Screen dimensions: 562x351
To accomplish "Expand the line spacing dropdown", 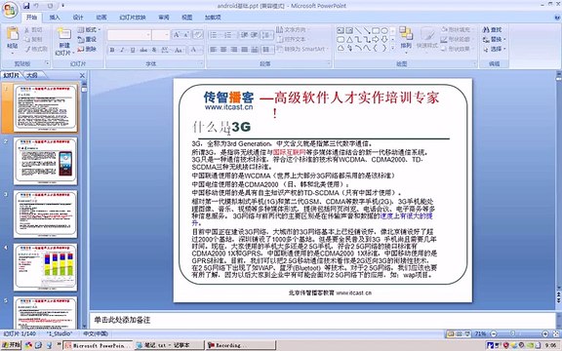I will pyautogui.click(x=266, y=35).
